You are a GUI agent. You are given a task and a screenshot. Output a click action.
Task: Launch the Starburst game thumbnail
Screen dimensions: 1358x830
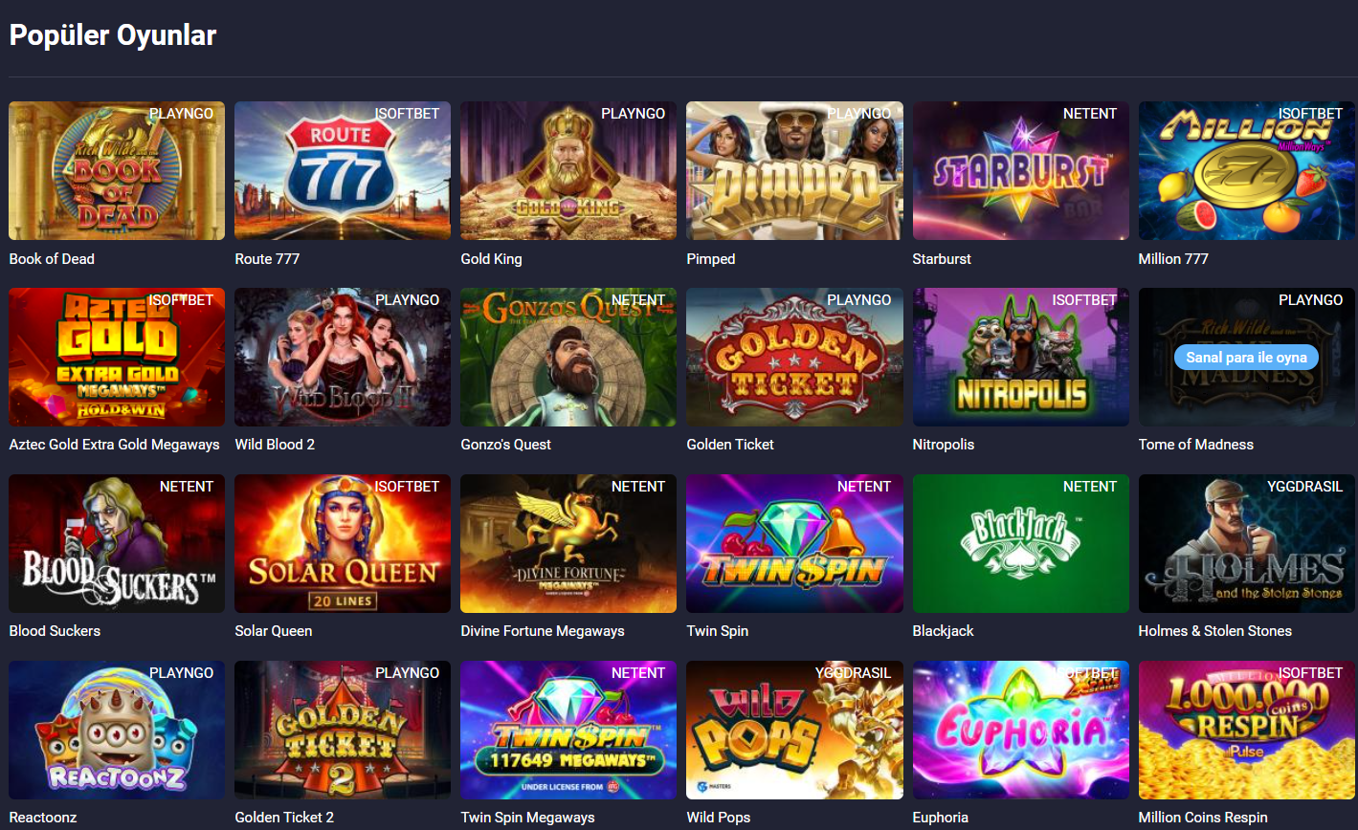coord(1020,170)
